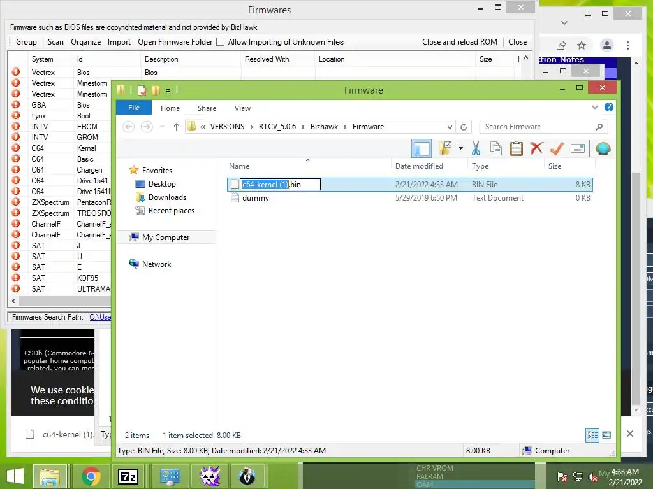Click the folder options toolbar icon

pos(444,148)
